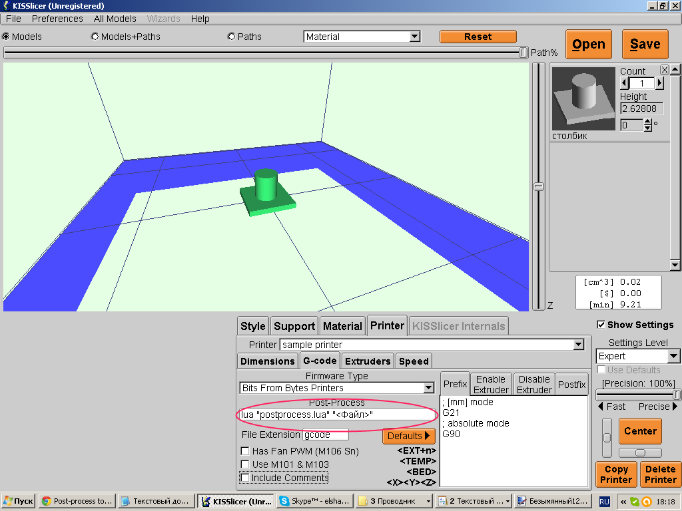This screenshot has width=682, height=511.
Task: Expand the Firmware Type dropdown
Action: tap(428, 388)
